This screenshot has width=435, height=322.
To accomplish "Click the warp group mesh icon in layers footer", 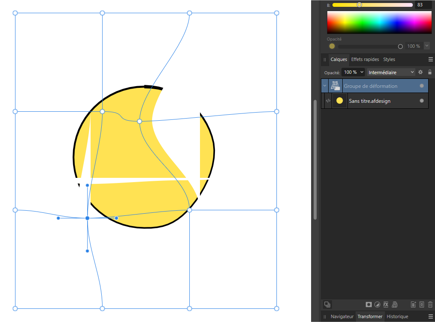I will pyautogui.click(x=394, y=305).
